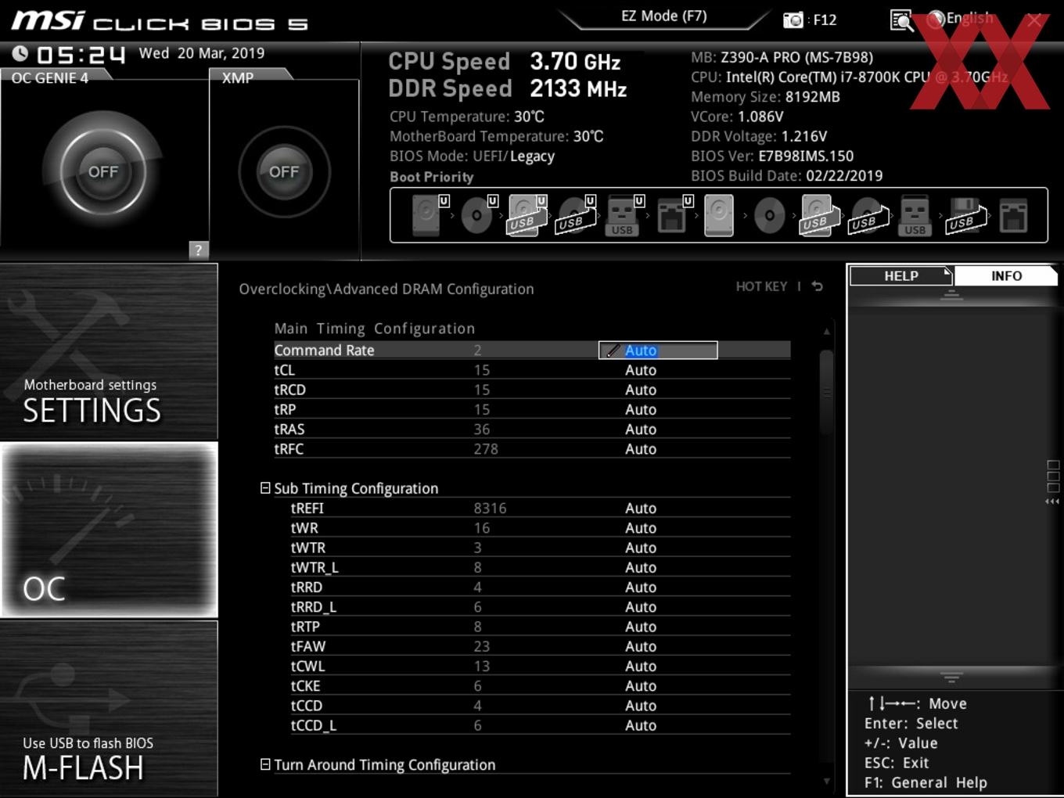Select the UEFI USB CD/DVD boot device
This screenshot has width=1064, height=798.
coord(575,215)
